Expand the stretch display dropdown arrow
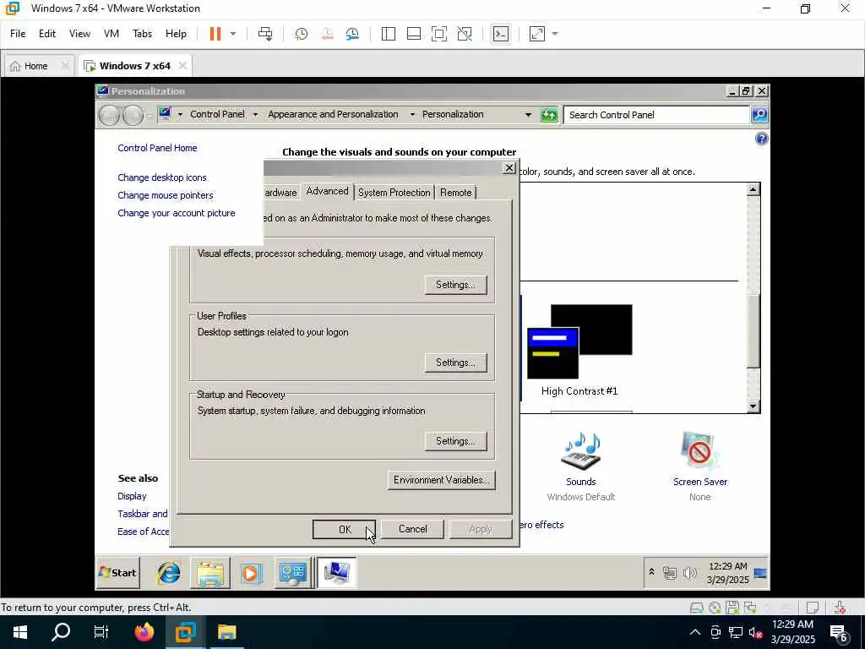This screenshot has width=865, height=649. coord(555,34)
